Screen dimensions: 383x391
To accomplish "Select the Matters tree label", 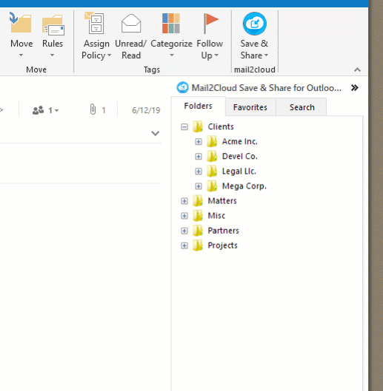I will point(222,201).
